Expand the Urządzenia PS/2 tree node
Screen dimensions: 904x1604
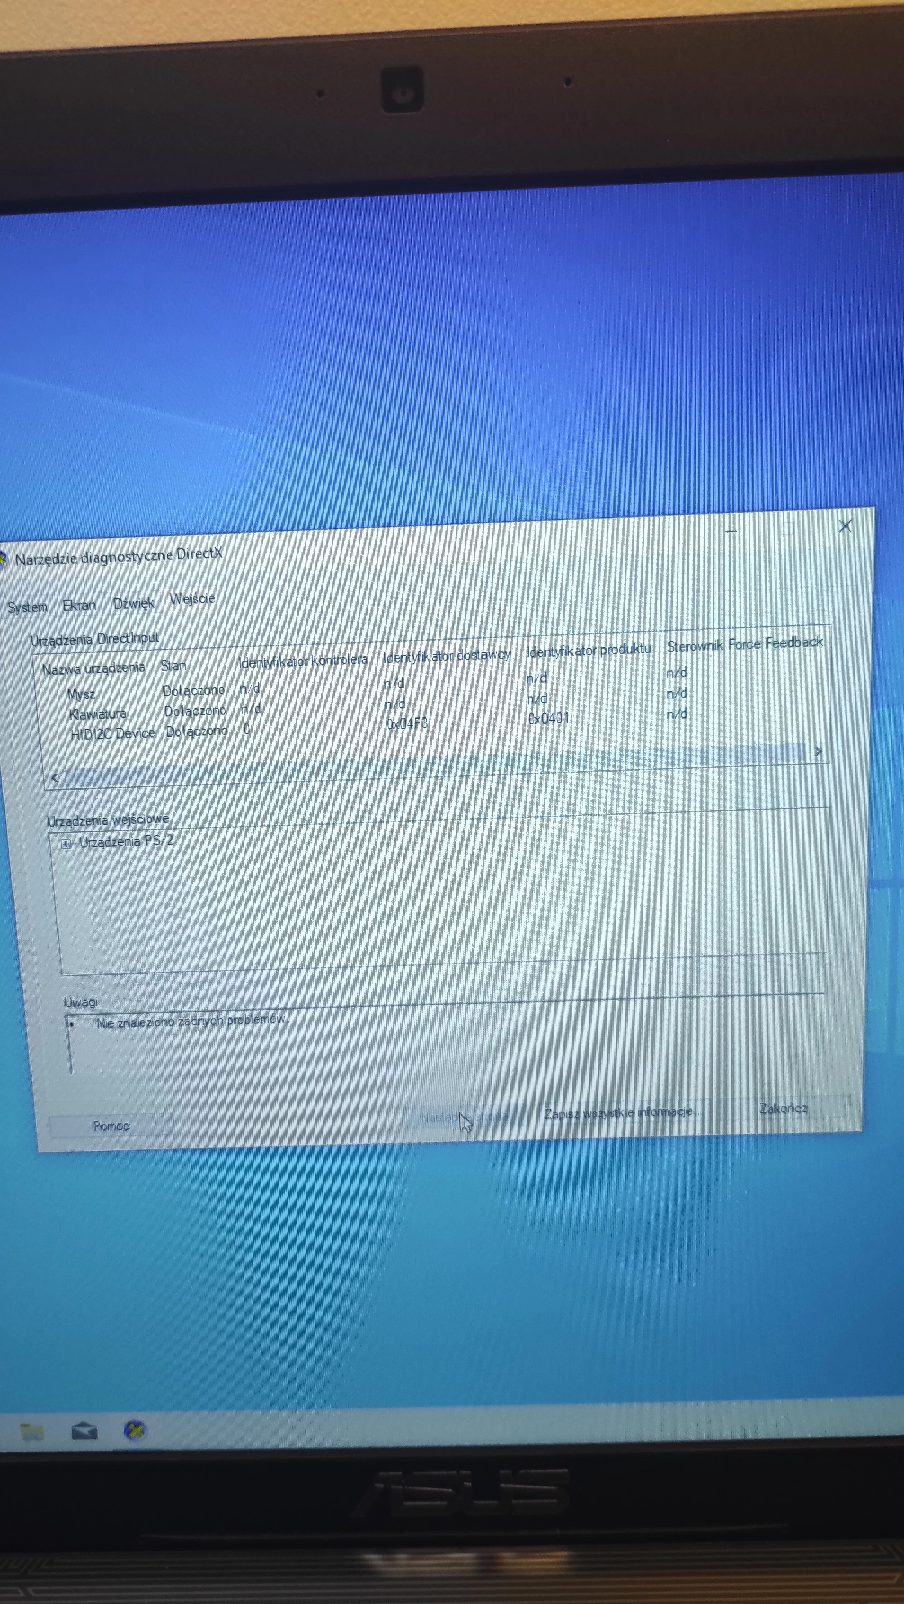pyautogui.click(x=65, y=844)
